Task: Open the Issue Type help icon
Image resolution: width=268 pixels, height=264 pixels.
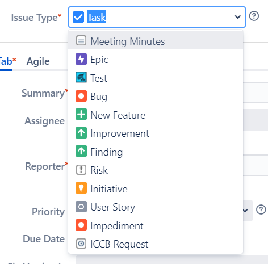Action: [x=254, y=16]
